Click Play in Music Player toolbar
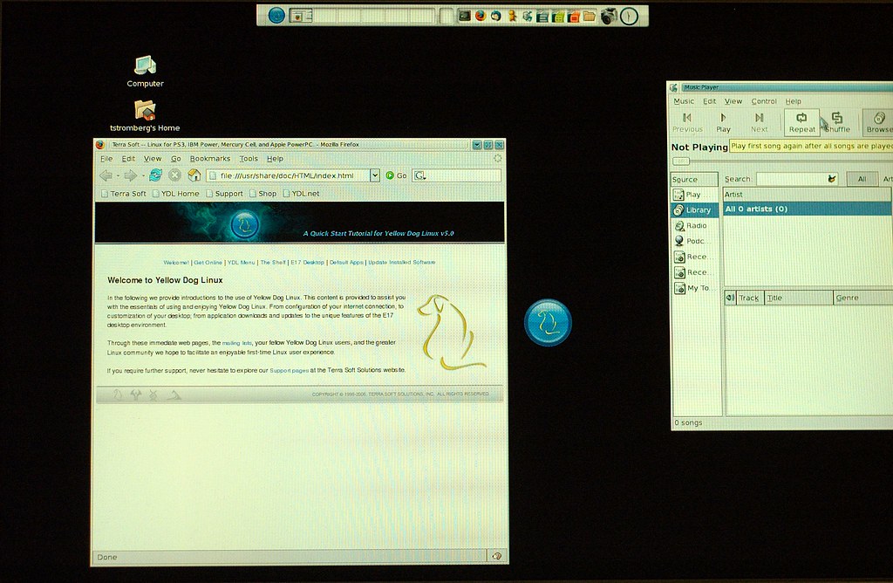 (723, 122)
